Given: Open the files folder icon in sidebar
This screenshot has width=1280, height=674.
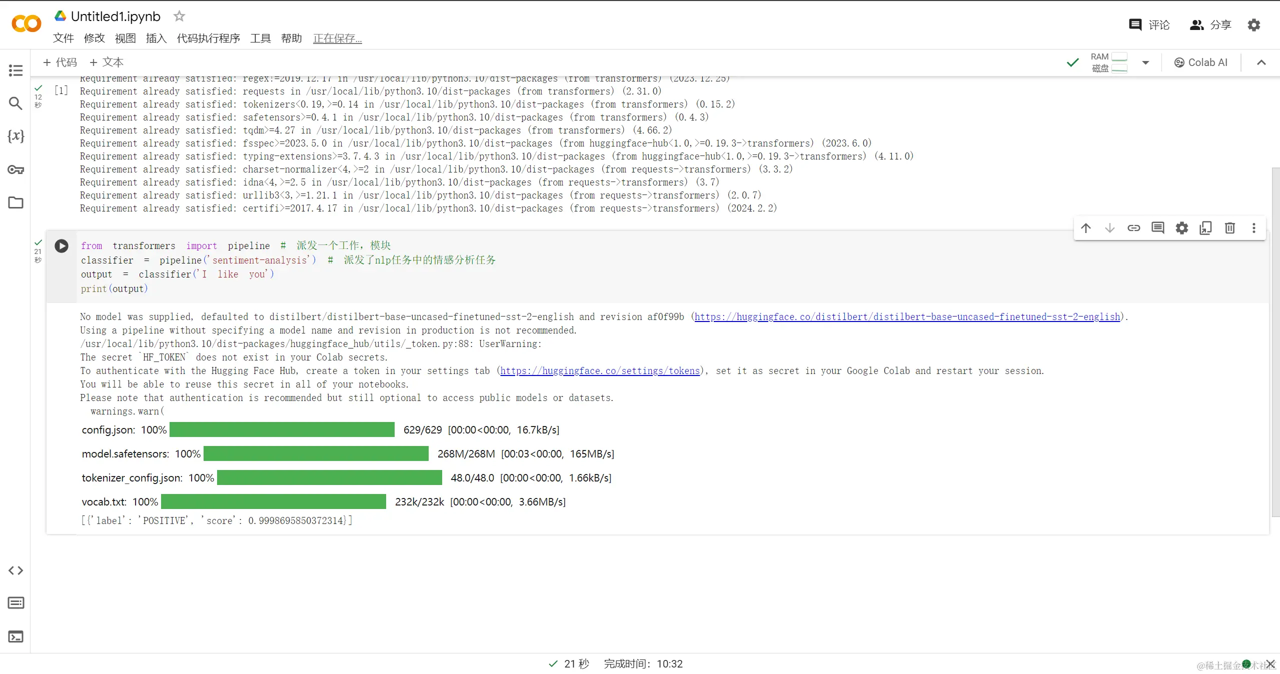Looking at the screenshot, I should pos(16,202).
